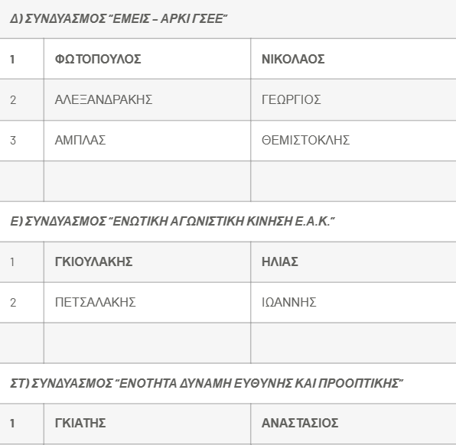
Task: Click the ΗΛΙΑΣ name cell
Action: pyautogui.click(x=353, y=262)
